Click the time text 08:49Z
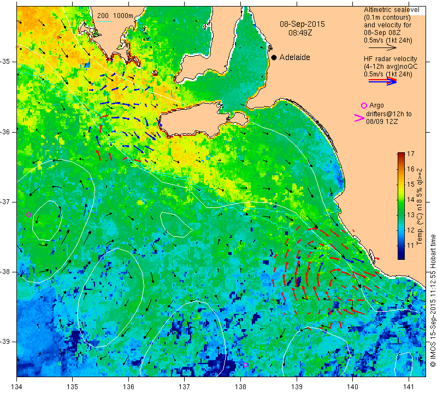 pos(300,33)
